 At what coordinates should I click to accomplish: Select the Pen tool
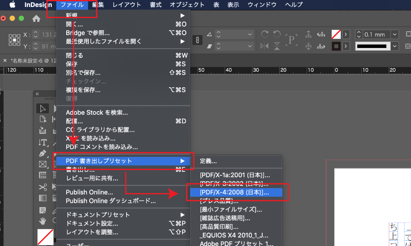[43, 153]
